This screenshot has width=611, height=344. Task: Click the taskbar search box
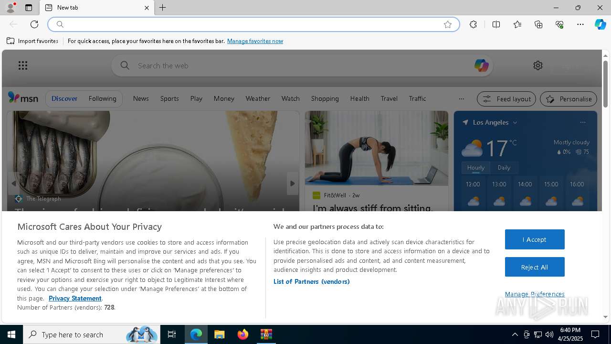[91, 334]
